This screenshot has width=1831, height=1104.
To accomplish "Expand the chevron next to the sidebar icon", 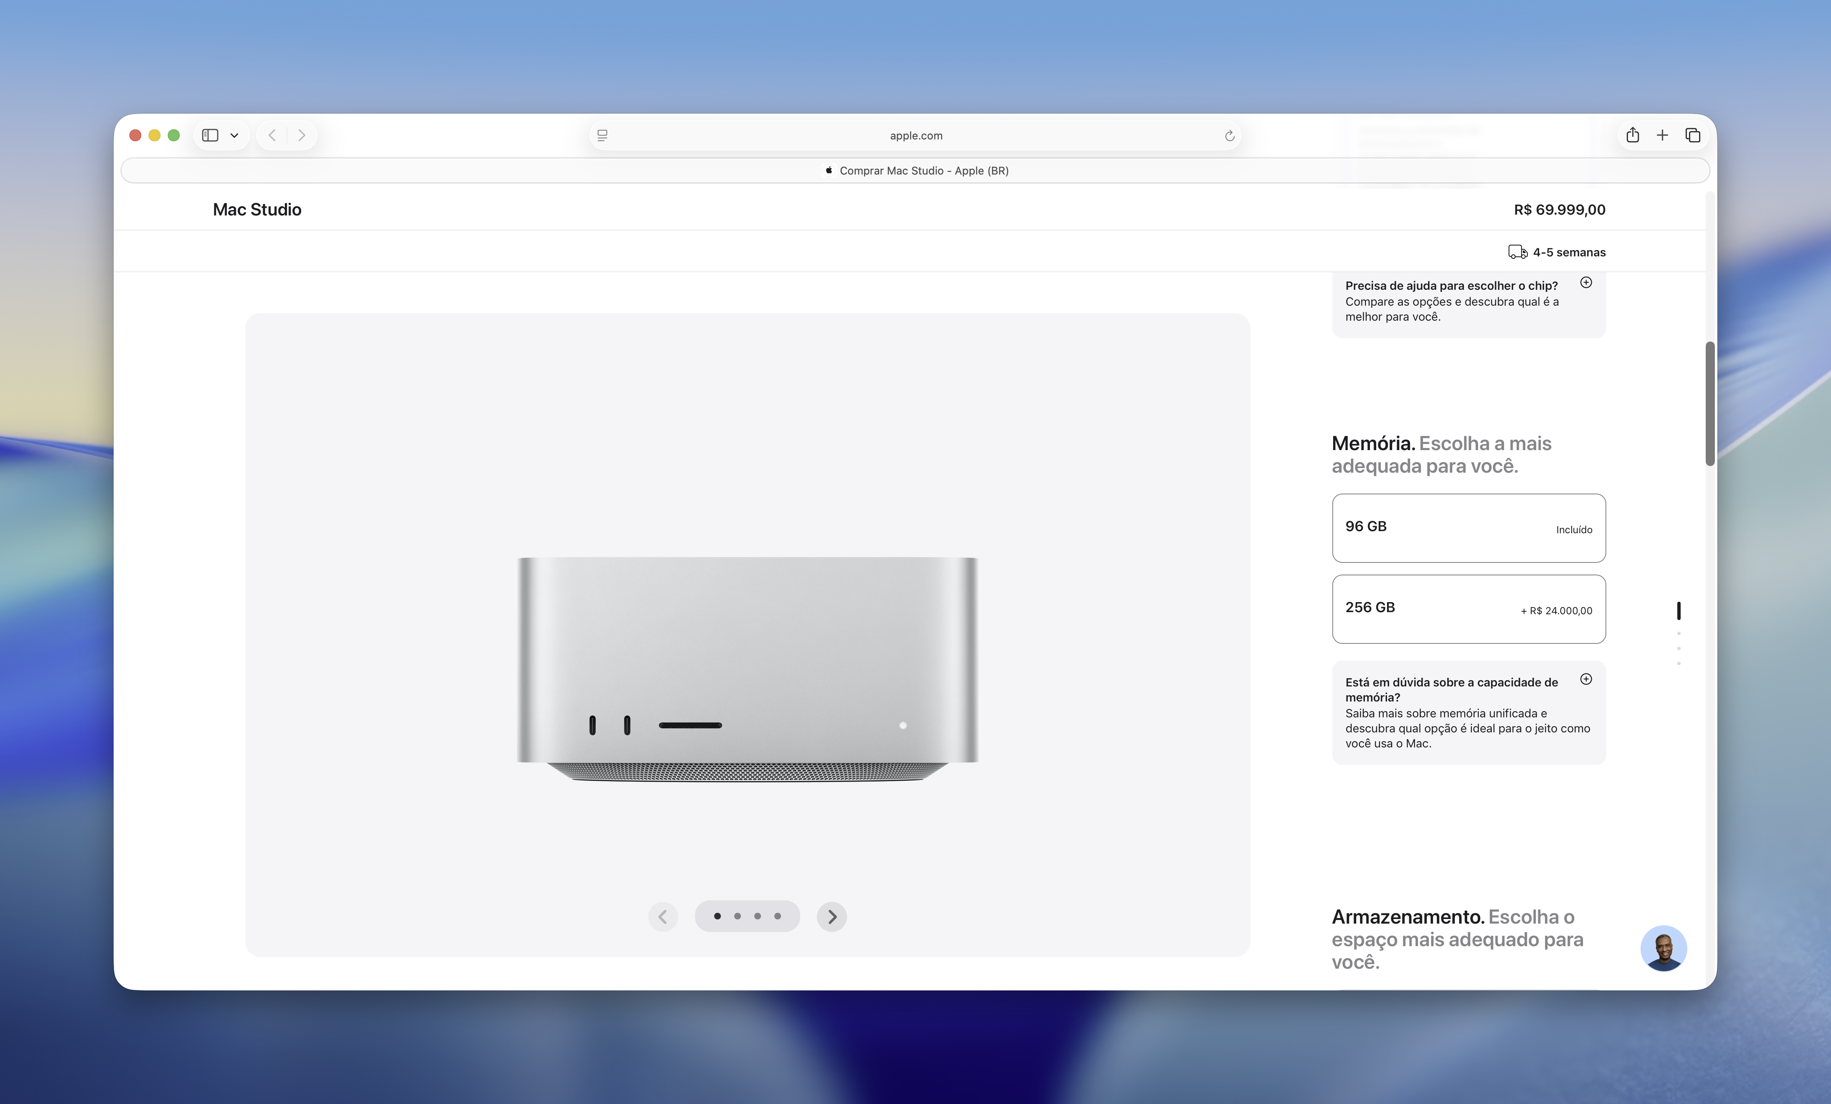I will [234, 135].
